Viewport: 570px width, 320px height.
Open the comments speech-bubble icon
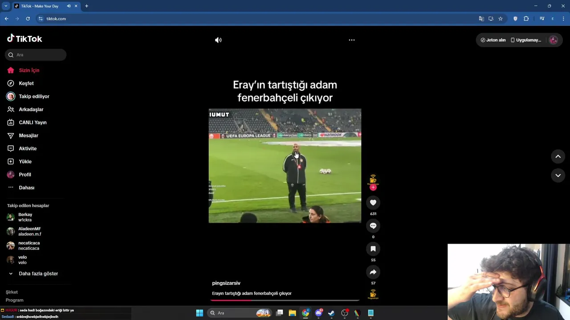pyautogui.click(x=373, y=226)
